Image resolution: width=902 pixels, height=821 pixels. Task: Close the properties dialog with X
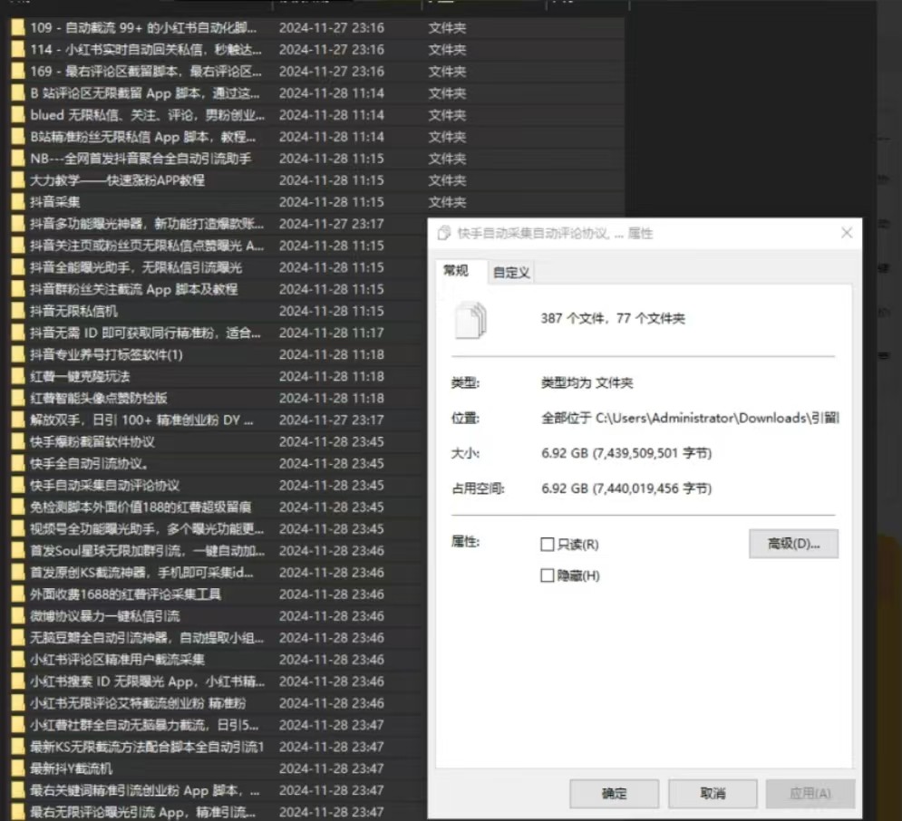coord(847,234)
